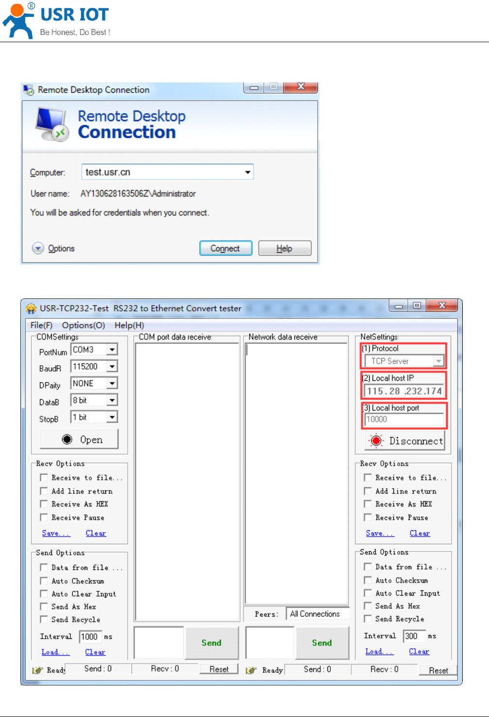Click the Connect button
This screenshot has width=489, height=717.
coord(226,248)
